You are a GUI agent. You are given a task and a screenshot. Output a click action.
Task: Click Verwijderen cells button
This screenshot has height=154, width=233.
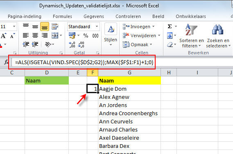[139, 36]
